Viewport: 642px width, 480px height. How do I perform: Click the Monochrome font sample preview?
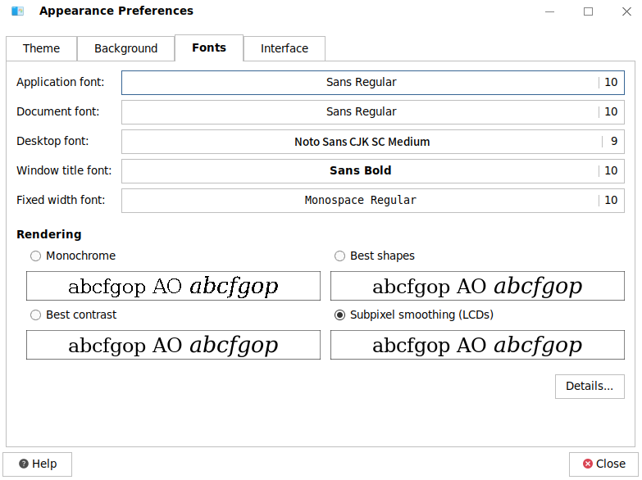[x=173, y=286]
